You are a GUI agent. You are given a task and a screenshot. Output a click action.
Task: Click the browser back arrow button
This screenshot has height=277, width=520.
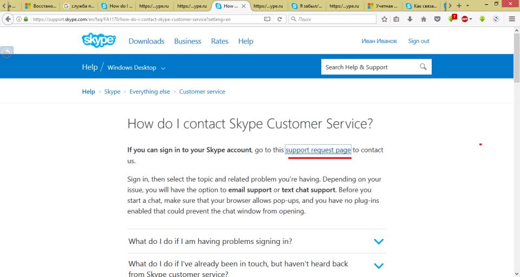[x=7, y=19]
